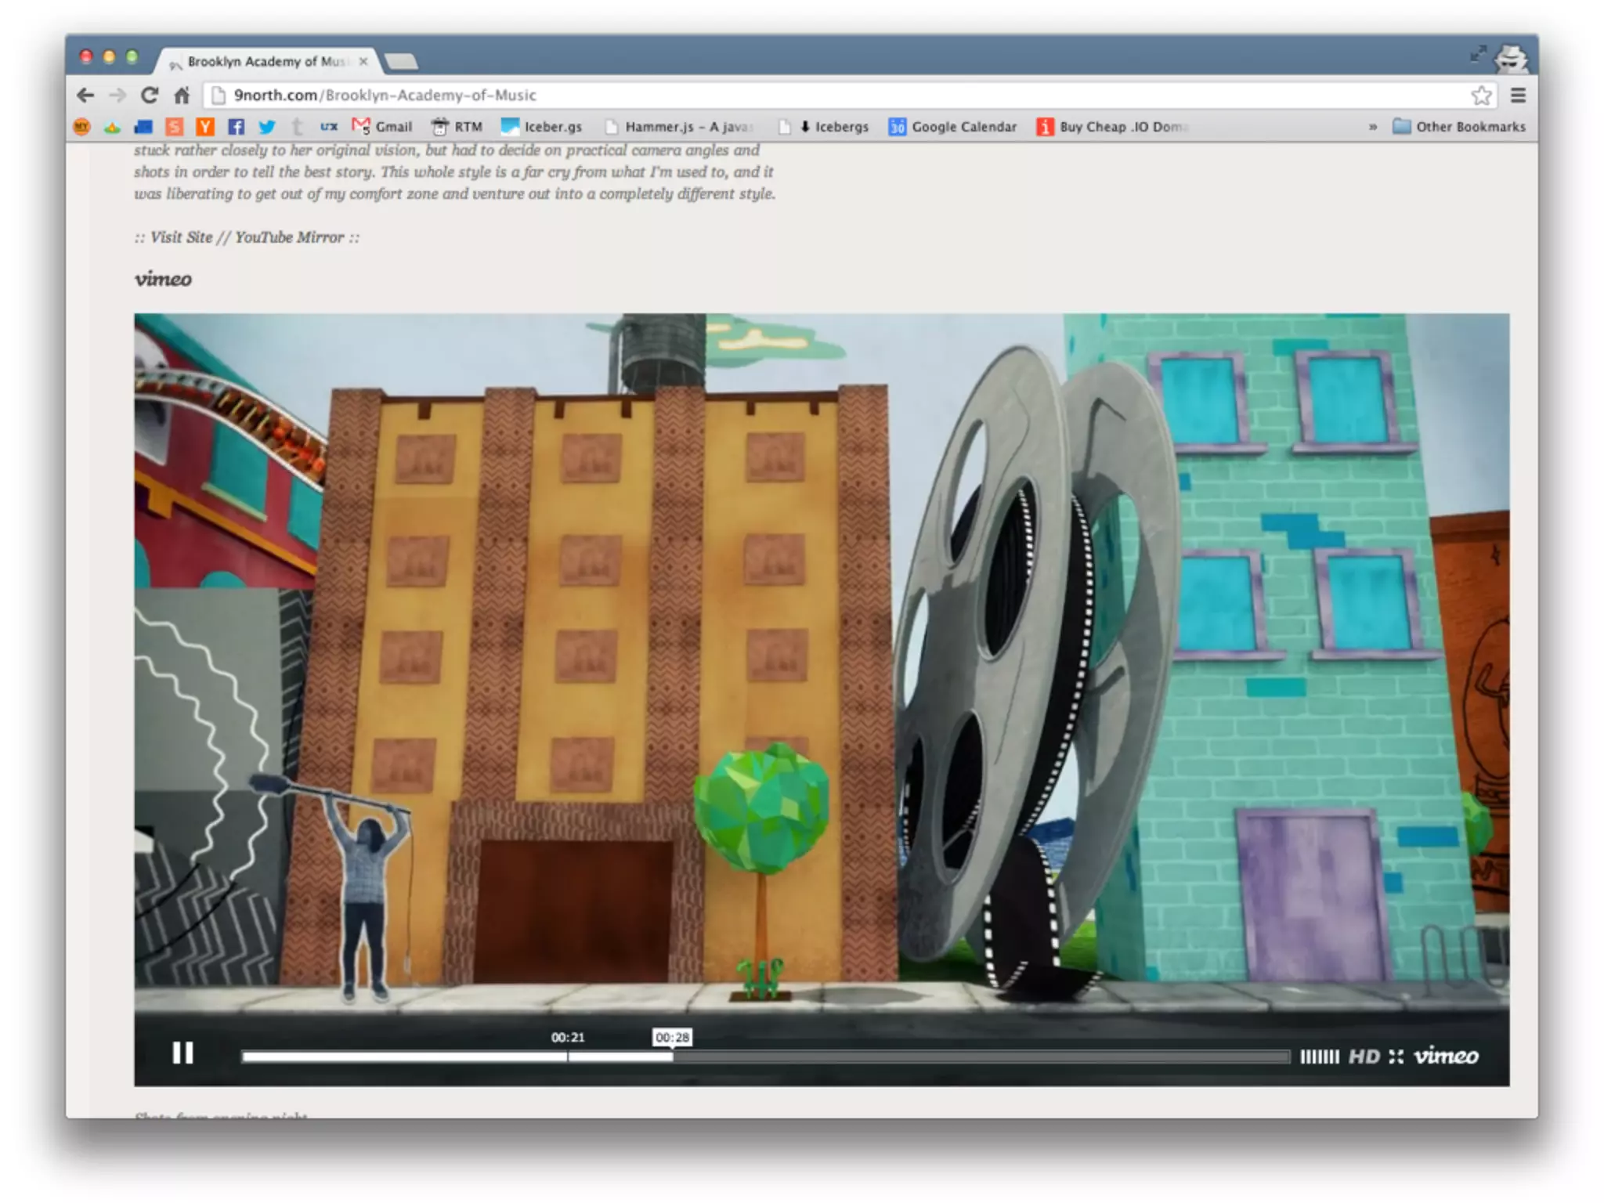The width and height of the screenshot is (1604, 1203).
Task: Open a new tab next to Brooklyn Academy tab
Action: click(402, 61)
